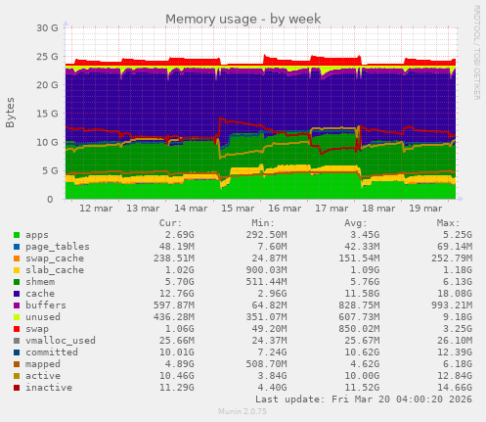The width and height of the screenshot is (486, 422).
Task: Click cache current value 12.76G
Action: point(176,294)
